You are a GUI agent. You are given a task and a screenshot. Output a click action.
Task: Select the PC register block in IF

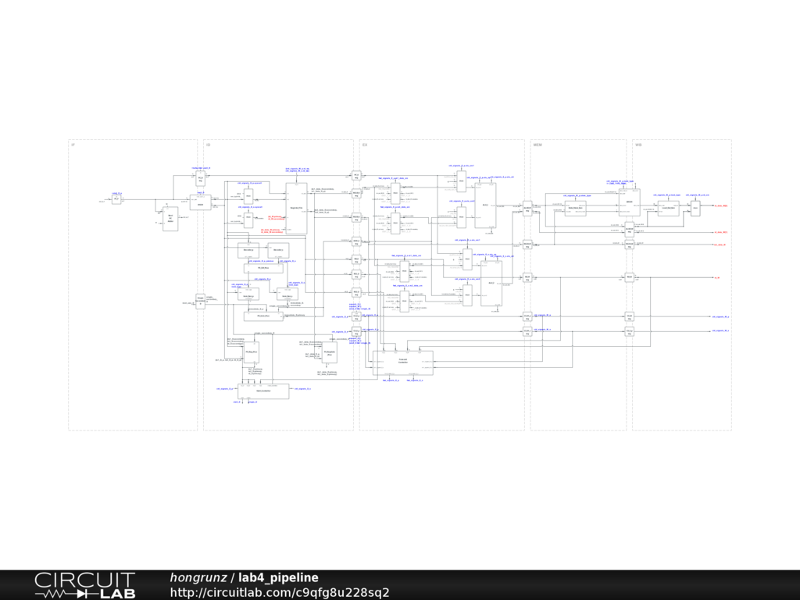116,199
